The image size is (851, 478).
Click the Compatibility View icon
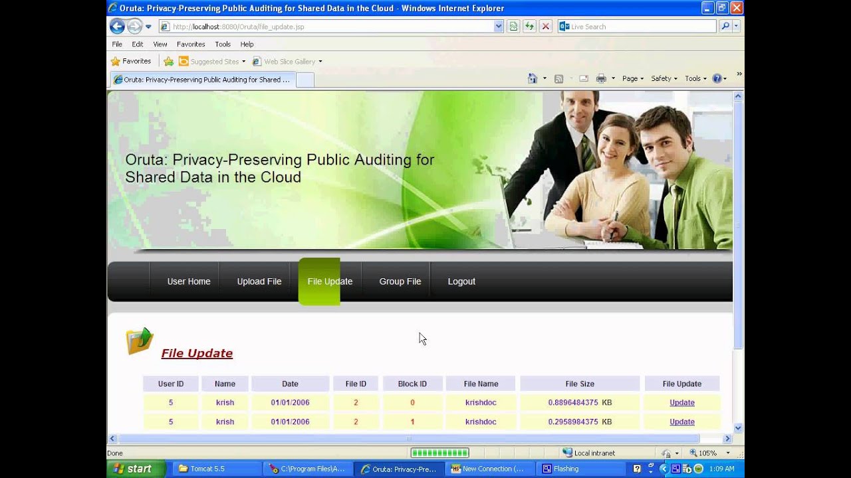click(x=513, y=27)
